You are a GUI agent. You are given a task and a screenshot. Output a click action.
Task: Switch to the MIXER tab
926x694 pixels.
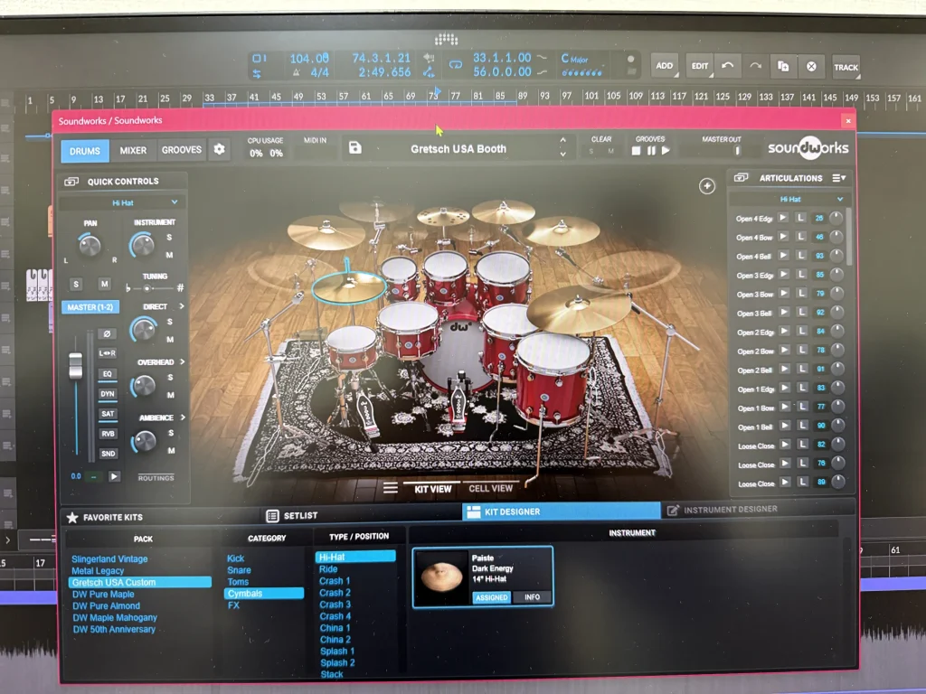[x=133, y=150]
